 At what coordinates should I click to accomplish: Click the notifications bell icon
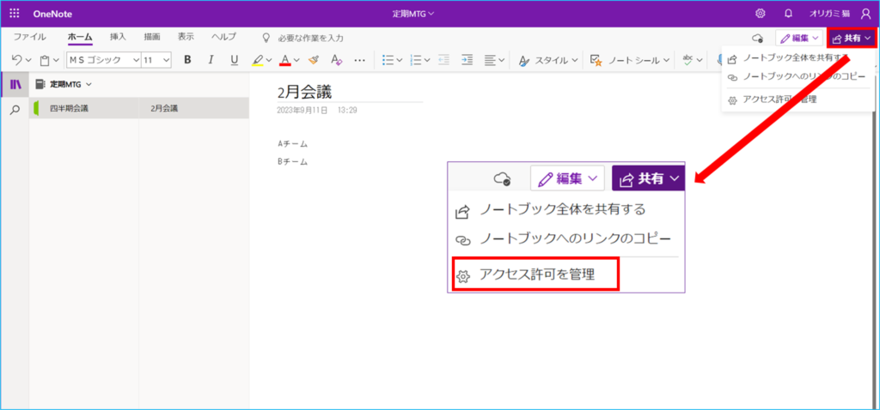pos(788,13)
